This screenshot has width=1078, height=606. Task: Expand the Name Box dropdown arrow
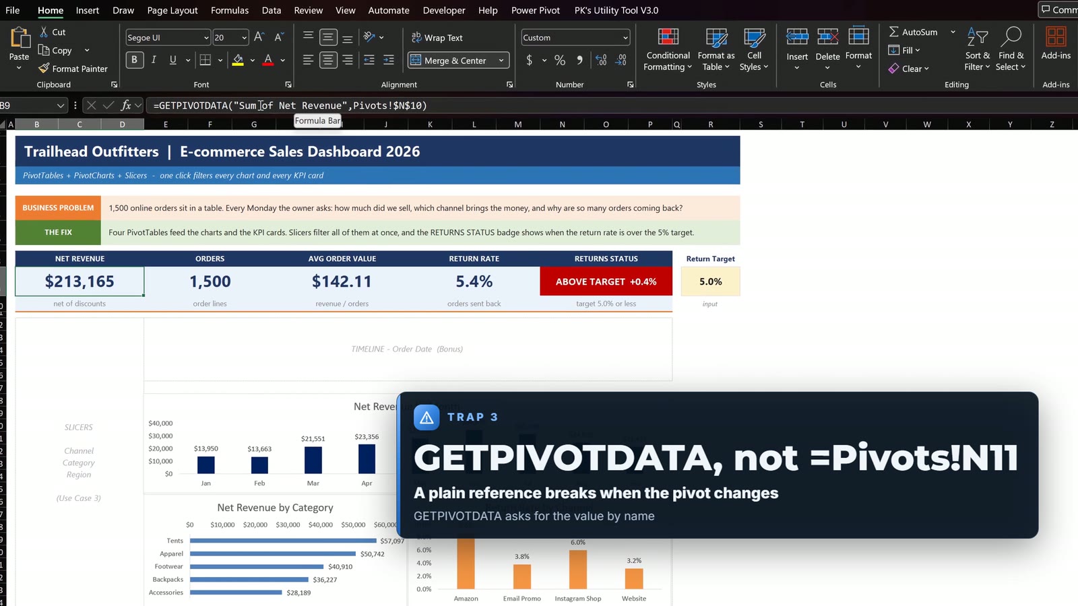click(x=61, y=105)
